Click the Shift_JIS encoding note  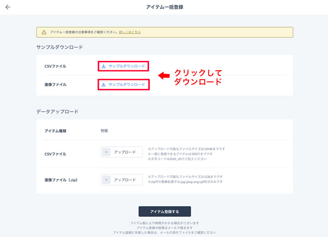(177, 159)
